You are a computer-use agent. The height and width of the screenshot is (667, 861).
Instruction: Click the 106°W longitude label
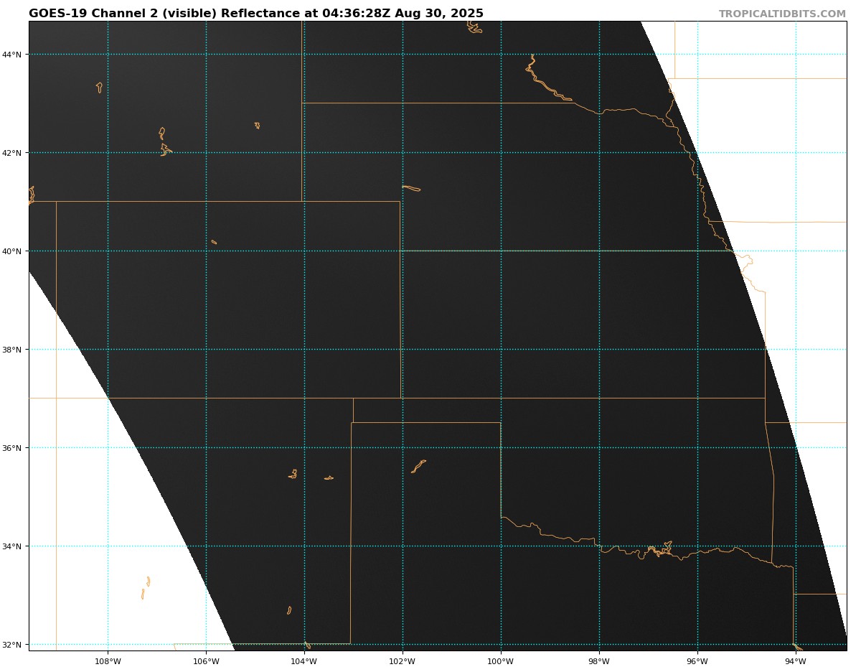click(206, 661)
